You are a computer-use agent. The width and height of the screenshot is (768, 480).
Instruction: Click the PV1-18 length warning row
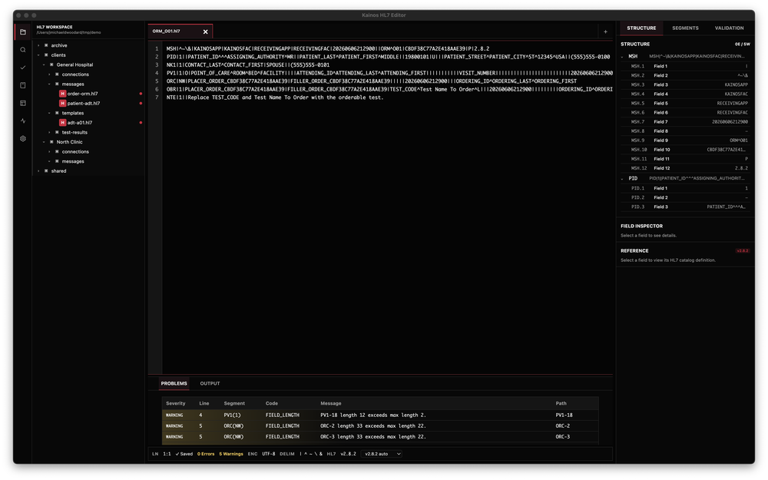380,415
